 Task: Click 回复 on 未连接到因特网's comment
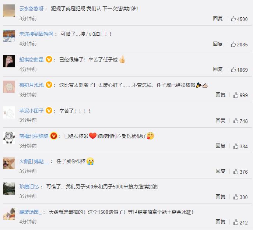218,44
